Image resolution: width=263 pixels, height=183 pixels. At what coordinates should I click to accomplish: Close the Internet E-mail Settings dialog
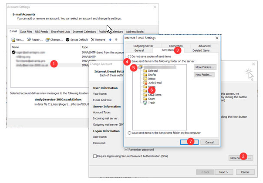point(217,38)
